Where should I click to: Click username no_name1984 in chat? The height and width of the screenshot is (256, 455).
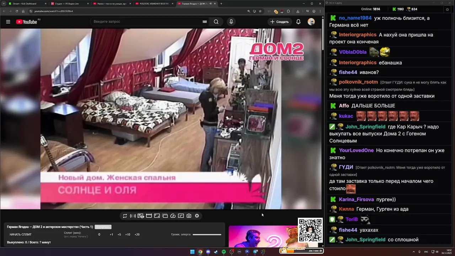pos(355,18)
